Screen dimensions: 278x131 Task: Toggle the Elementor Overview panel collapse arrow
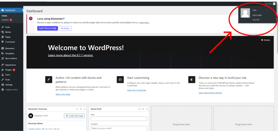pyautogui.click(x=85, y=109)
